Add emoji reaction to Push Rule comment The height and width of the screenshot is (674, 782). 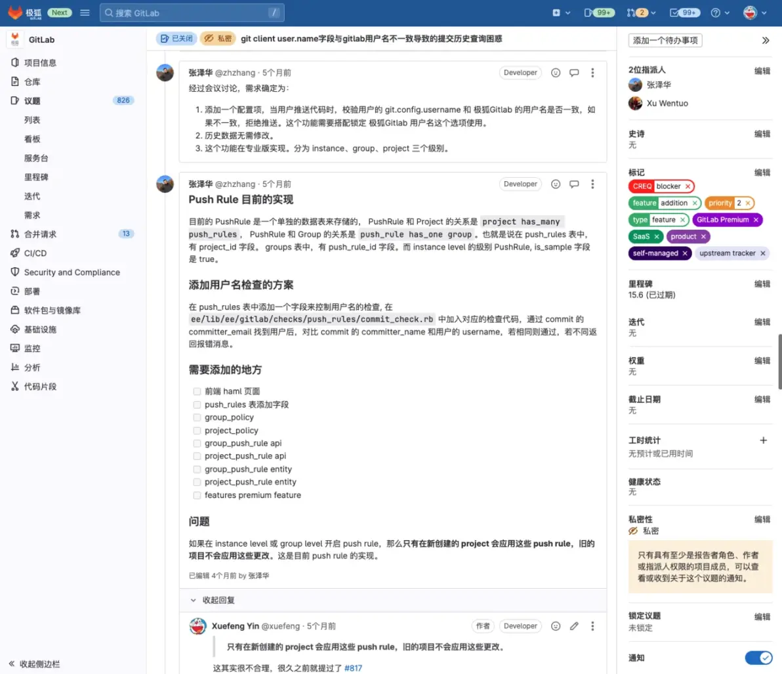click(556, 184)
